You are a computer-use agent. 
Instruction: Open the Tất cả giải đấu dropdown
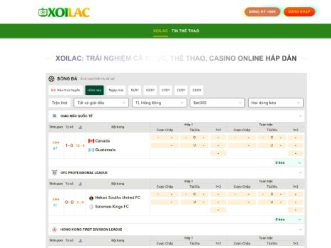[101, 103]
